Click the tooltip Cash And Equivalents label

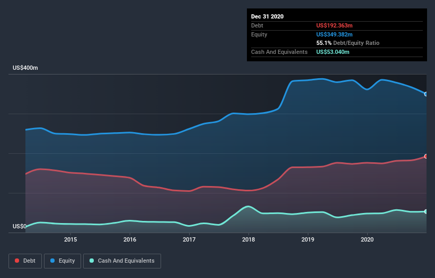[279, 52]
